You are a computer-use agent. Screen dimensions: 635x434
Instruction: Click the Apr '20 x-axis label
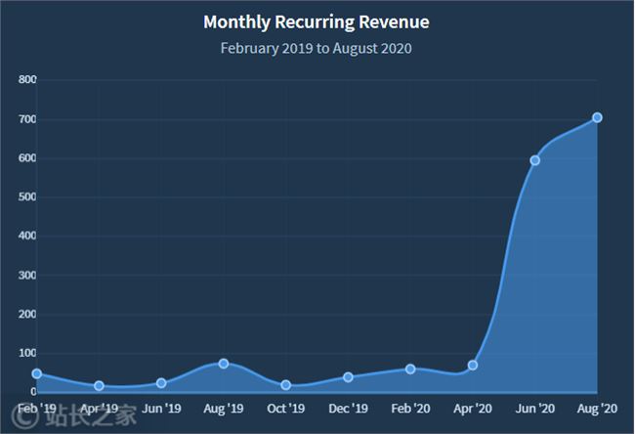tap(473, 409)
